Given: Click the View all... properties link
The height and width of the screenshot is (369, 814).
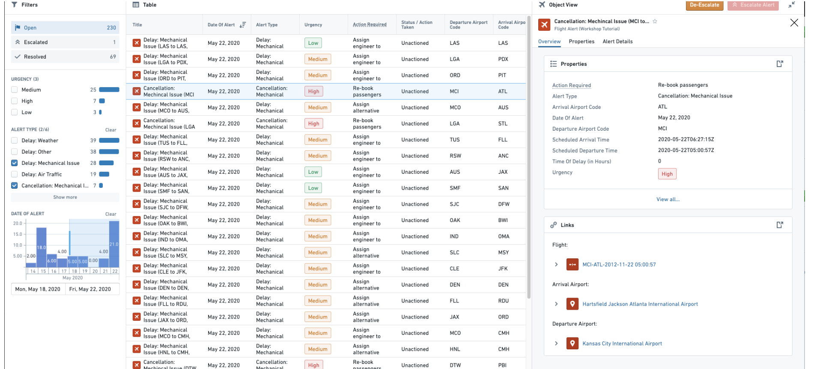Looking at the screenshot, I should pyautogui.click(x=668, y=199).
